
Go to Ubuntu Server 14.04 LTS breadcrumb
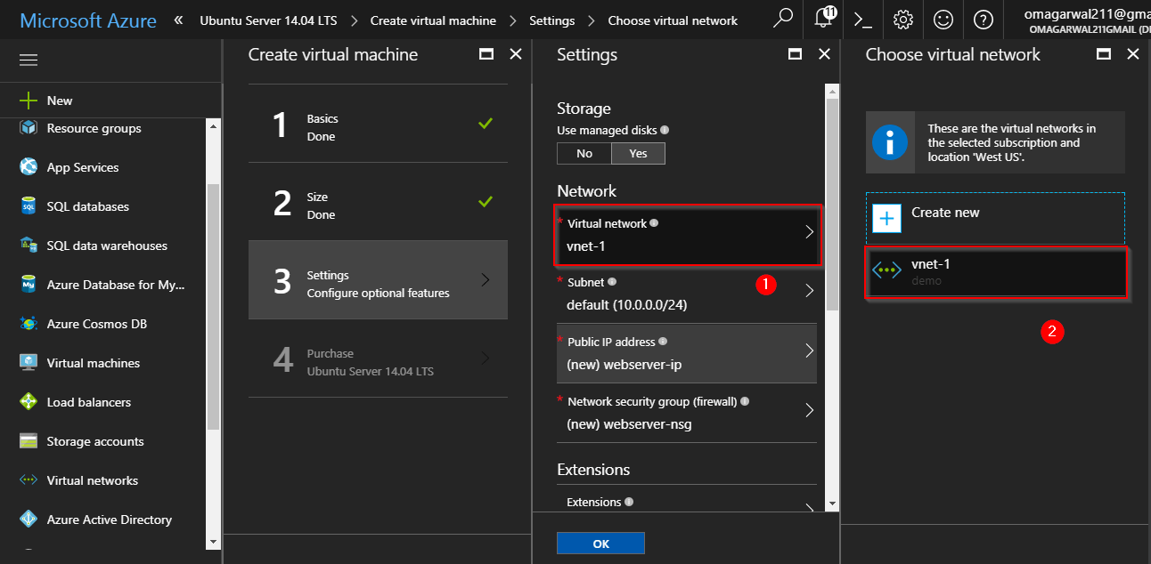(268, 20)
